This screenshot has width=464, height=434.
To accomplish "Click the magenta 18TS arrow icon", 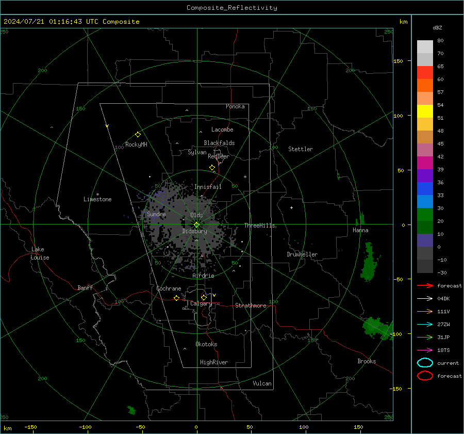I will click(x=425, y=350).
